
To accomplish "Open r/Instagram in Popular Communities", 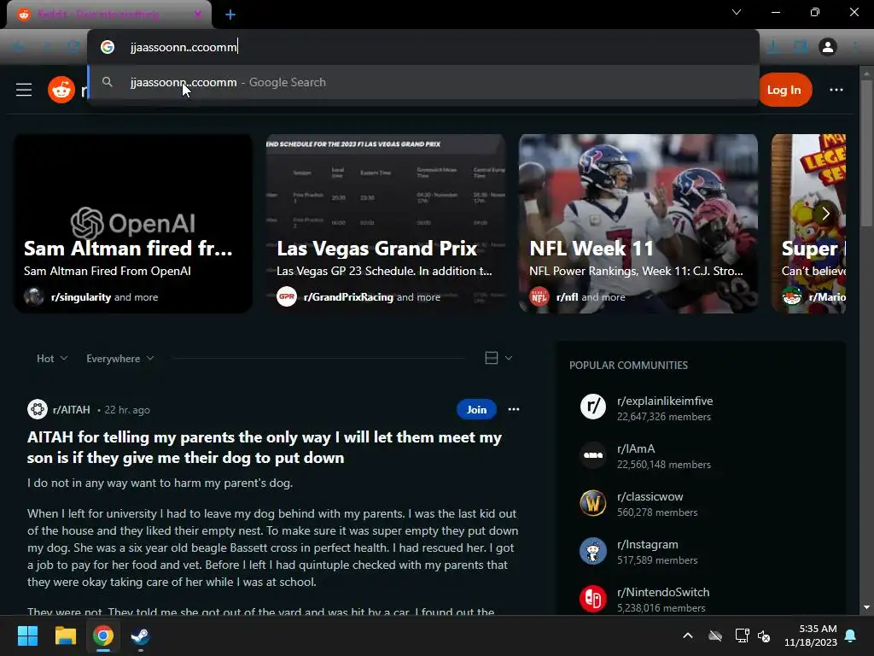I will [x=648, y=545].
